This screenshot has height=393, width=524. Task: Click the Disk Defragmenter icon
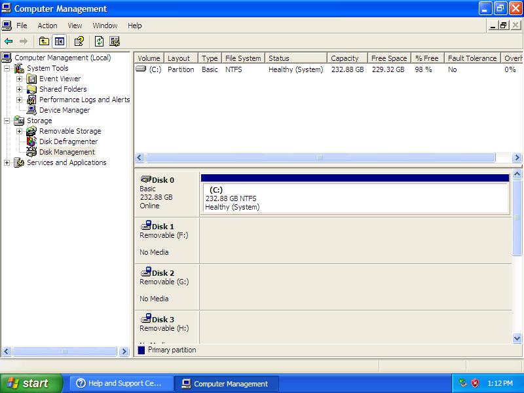(31, 141)
